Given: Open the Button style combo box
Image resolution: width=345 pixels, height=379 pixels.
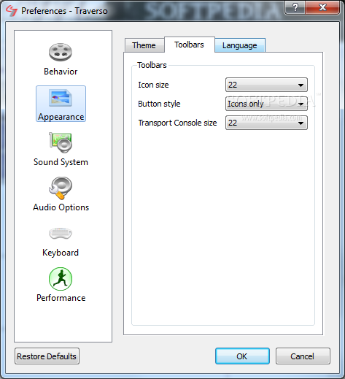Looking at the screenshot, I should [x=266, y=104].
